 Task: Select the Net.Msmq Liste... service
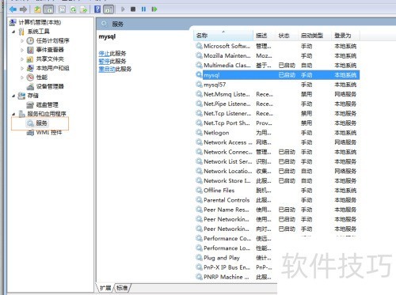tap(277, 94)
